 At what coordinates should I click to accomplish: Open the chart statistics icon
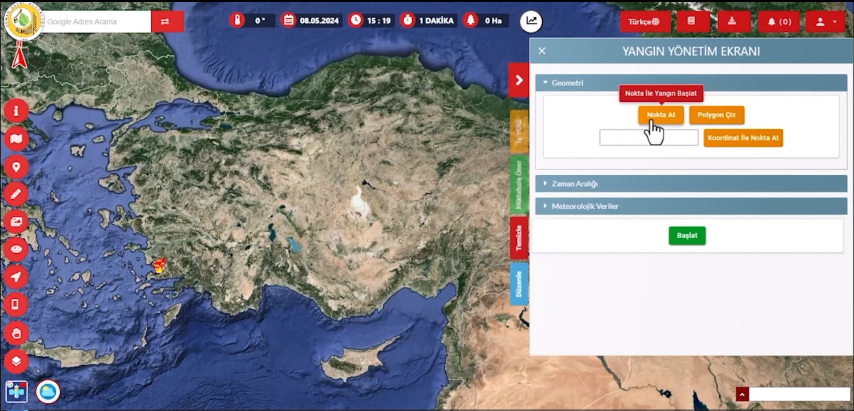pos(531,21)
